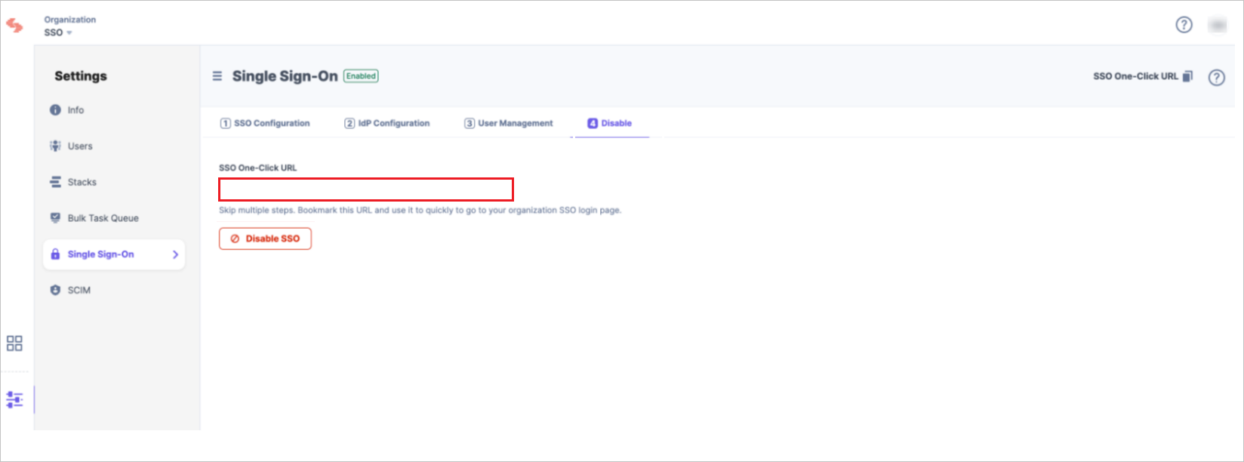This screenshot has width=1244, height=462.
Task: Open the help icon in top bar
Action: point(1184,25)
